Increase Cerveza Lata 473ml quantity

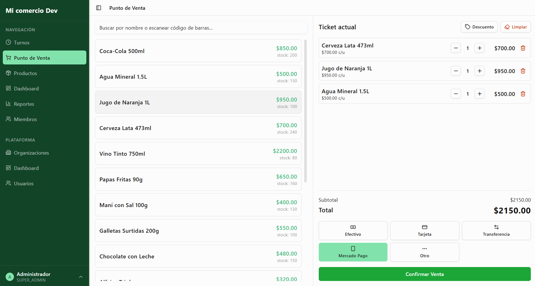(480, 48)
